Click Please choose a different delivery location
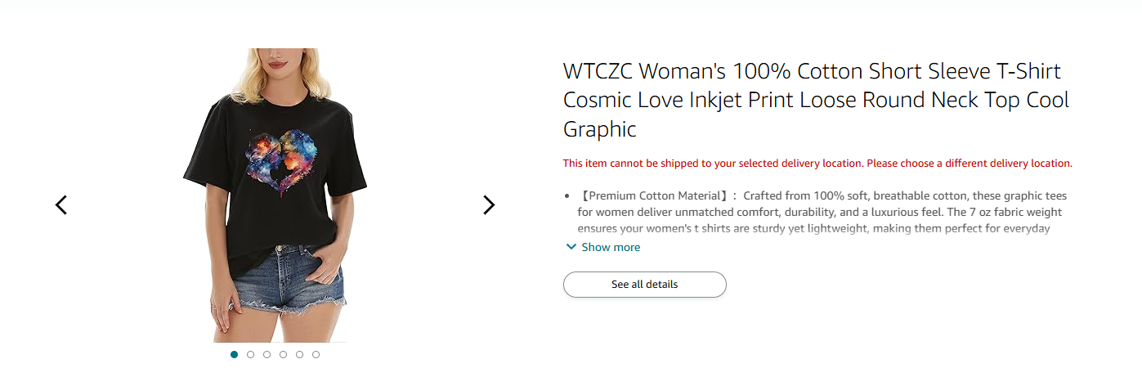The height and width of the screenshot is (377, 1142). pos(969,164)
